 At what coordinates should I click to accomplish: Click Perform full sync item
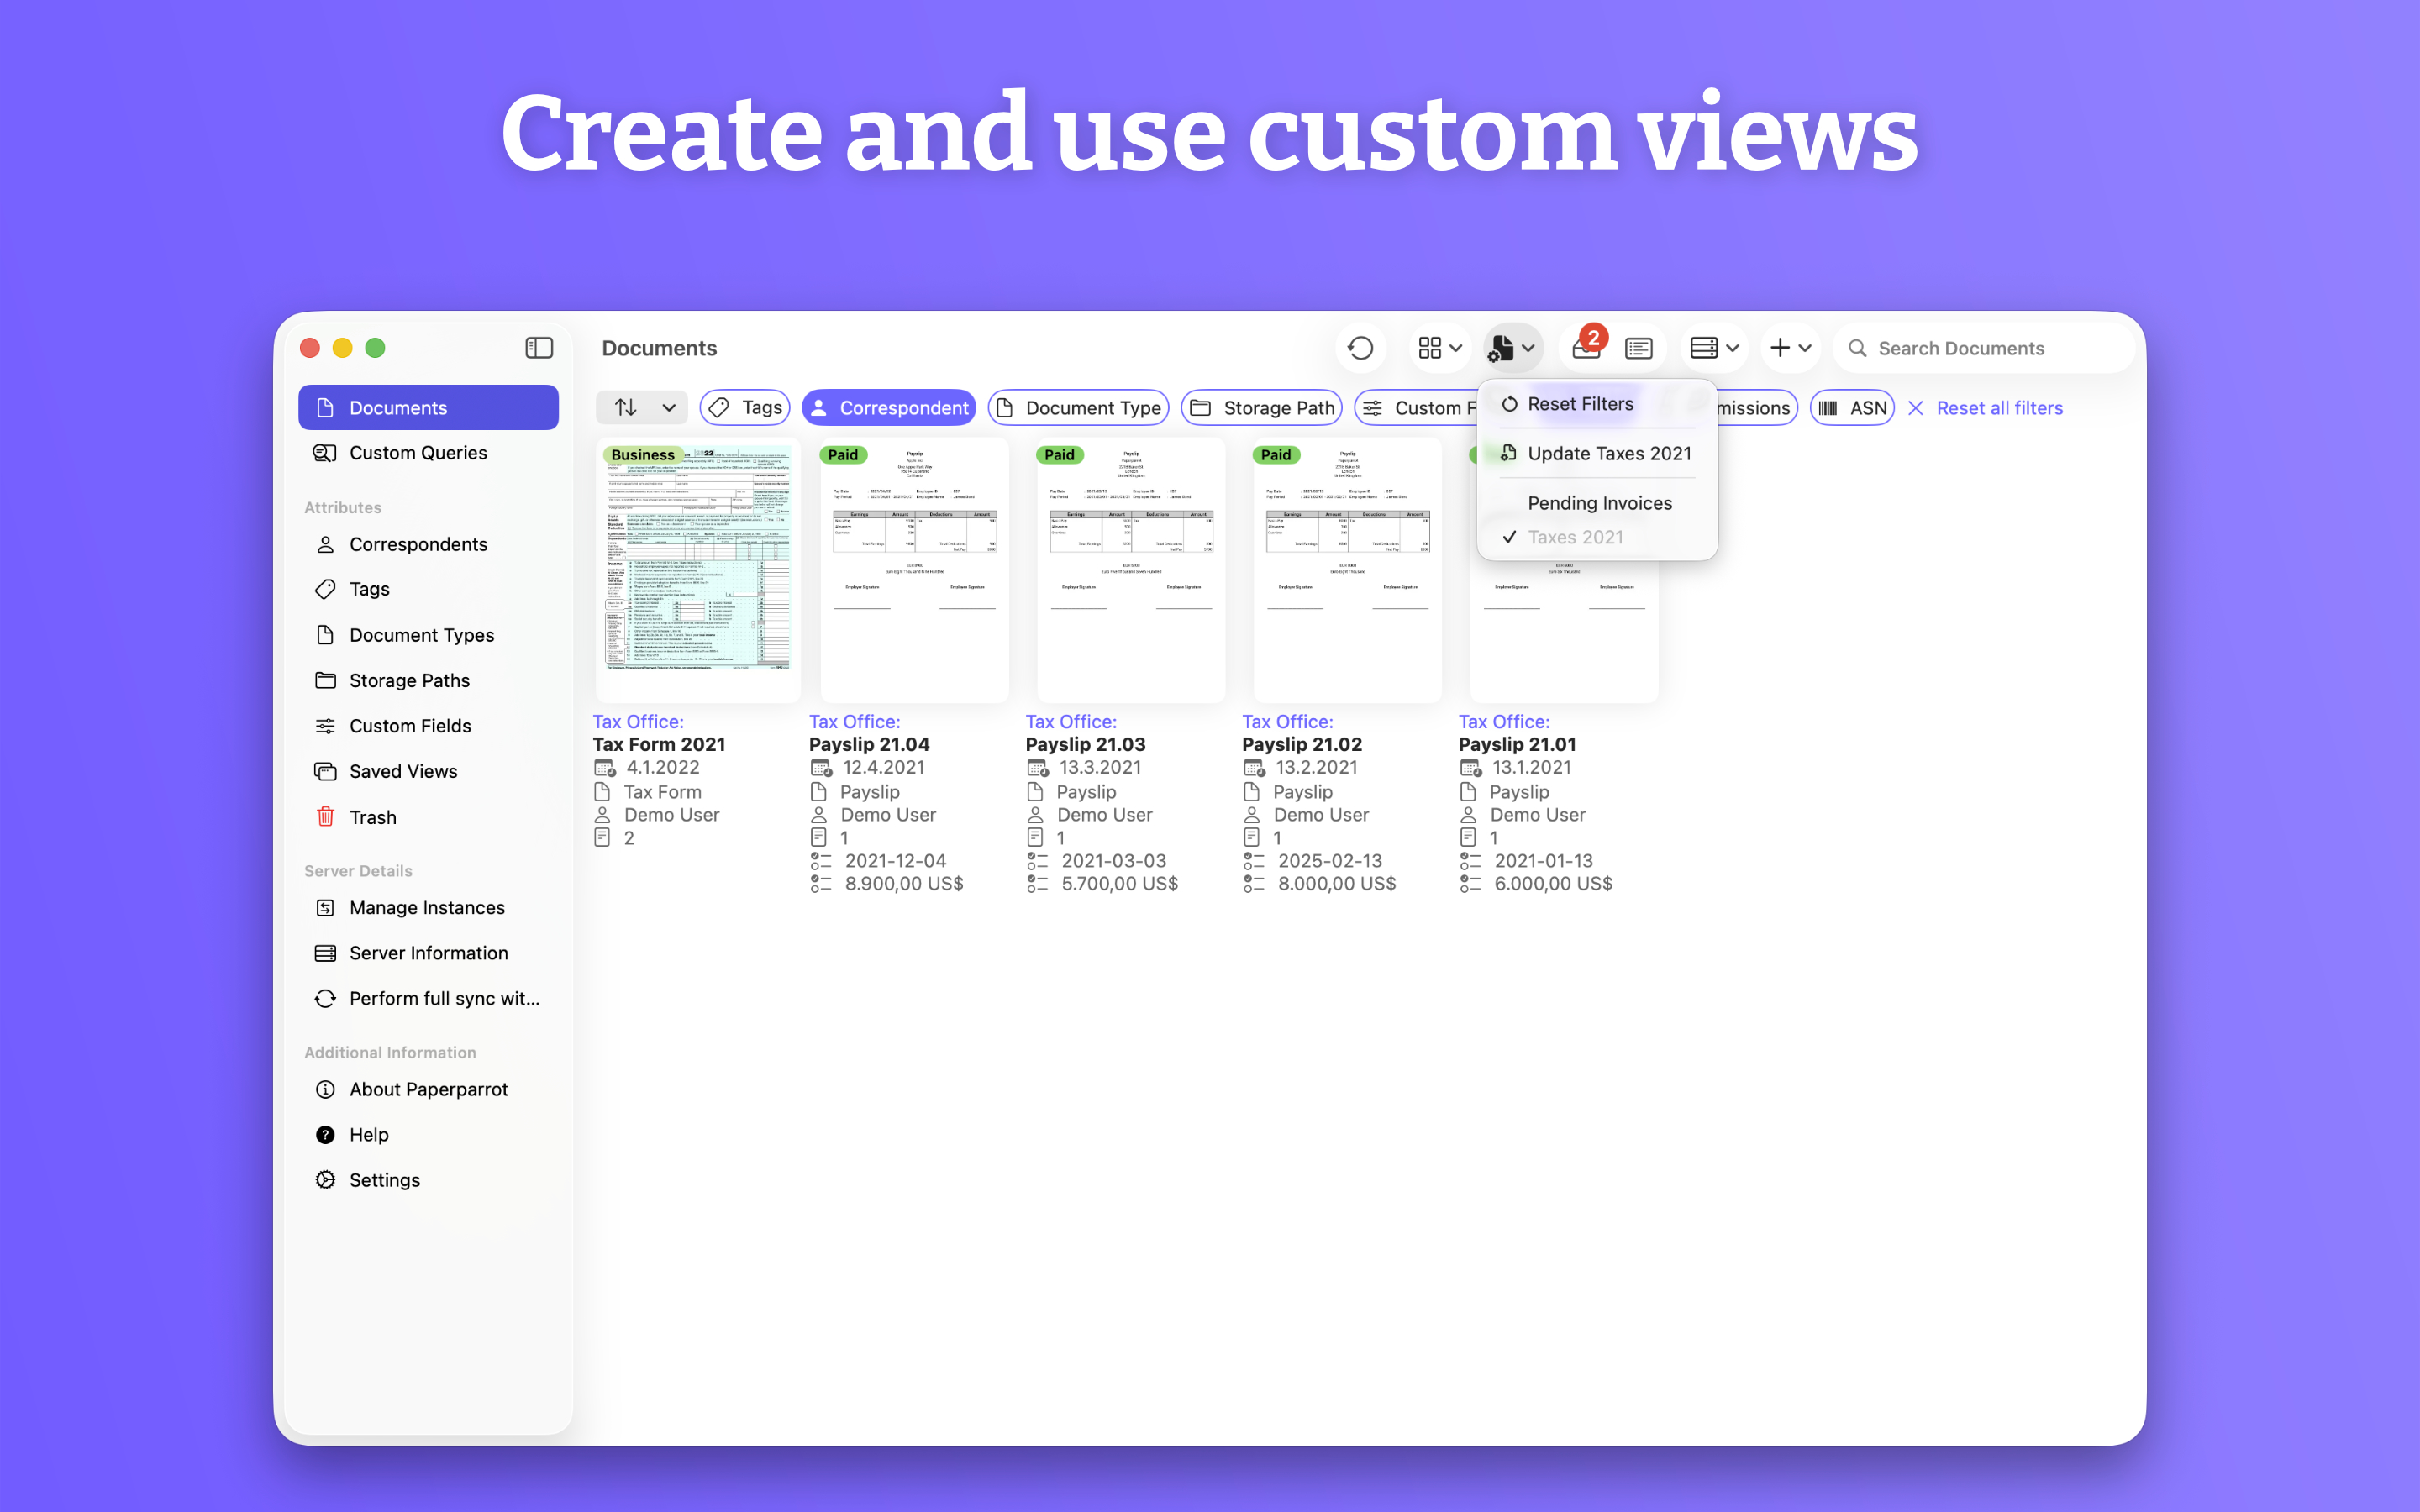coord(428,998)
